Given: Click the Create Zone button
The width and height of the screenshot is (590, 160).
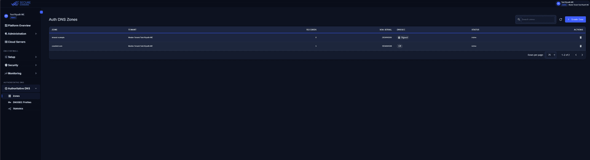Looking at the screenshot, I should click(575, 19).
